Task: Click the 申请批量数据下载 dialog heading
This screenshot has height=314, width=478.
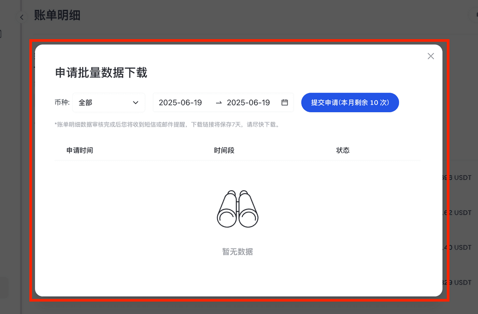Action: (101, 73)
